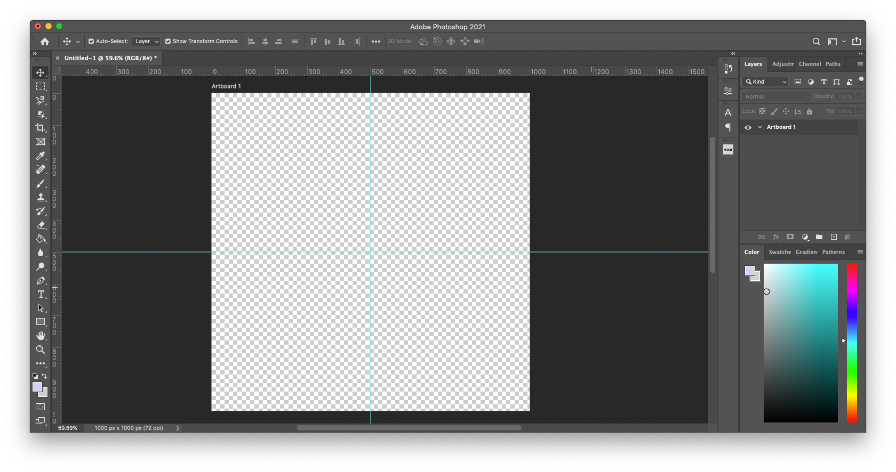
Task: Open the Search magnifier at top right
Action: [x=816, y=42]
